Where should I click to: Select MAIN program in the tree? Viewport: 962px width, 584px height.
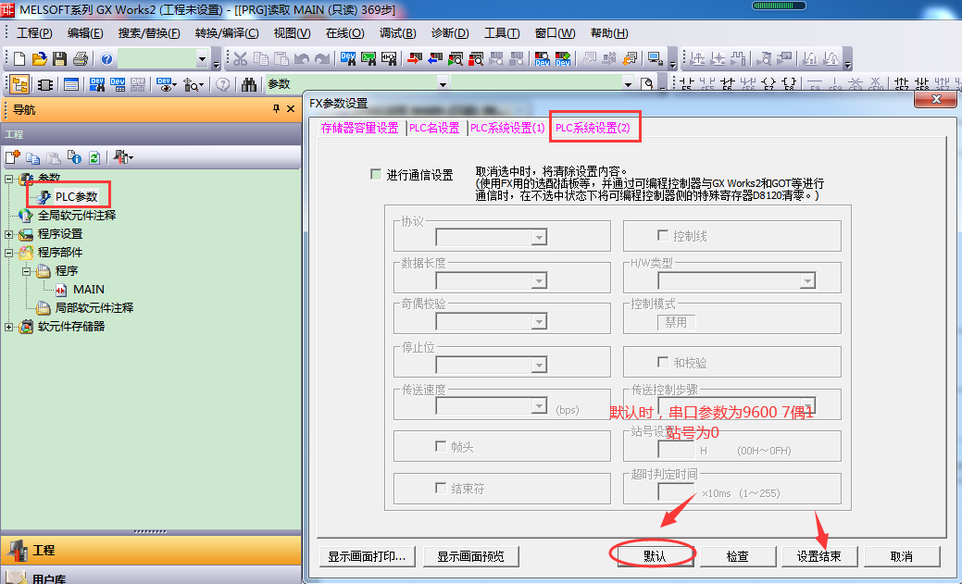tap(88, 290)
